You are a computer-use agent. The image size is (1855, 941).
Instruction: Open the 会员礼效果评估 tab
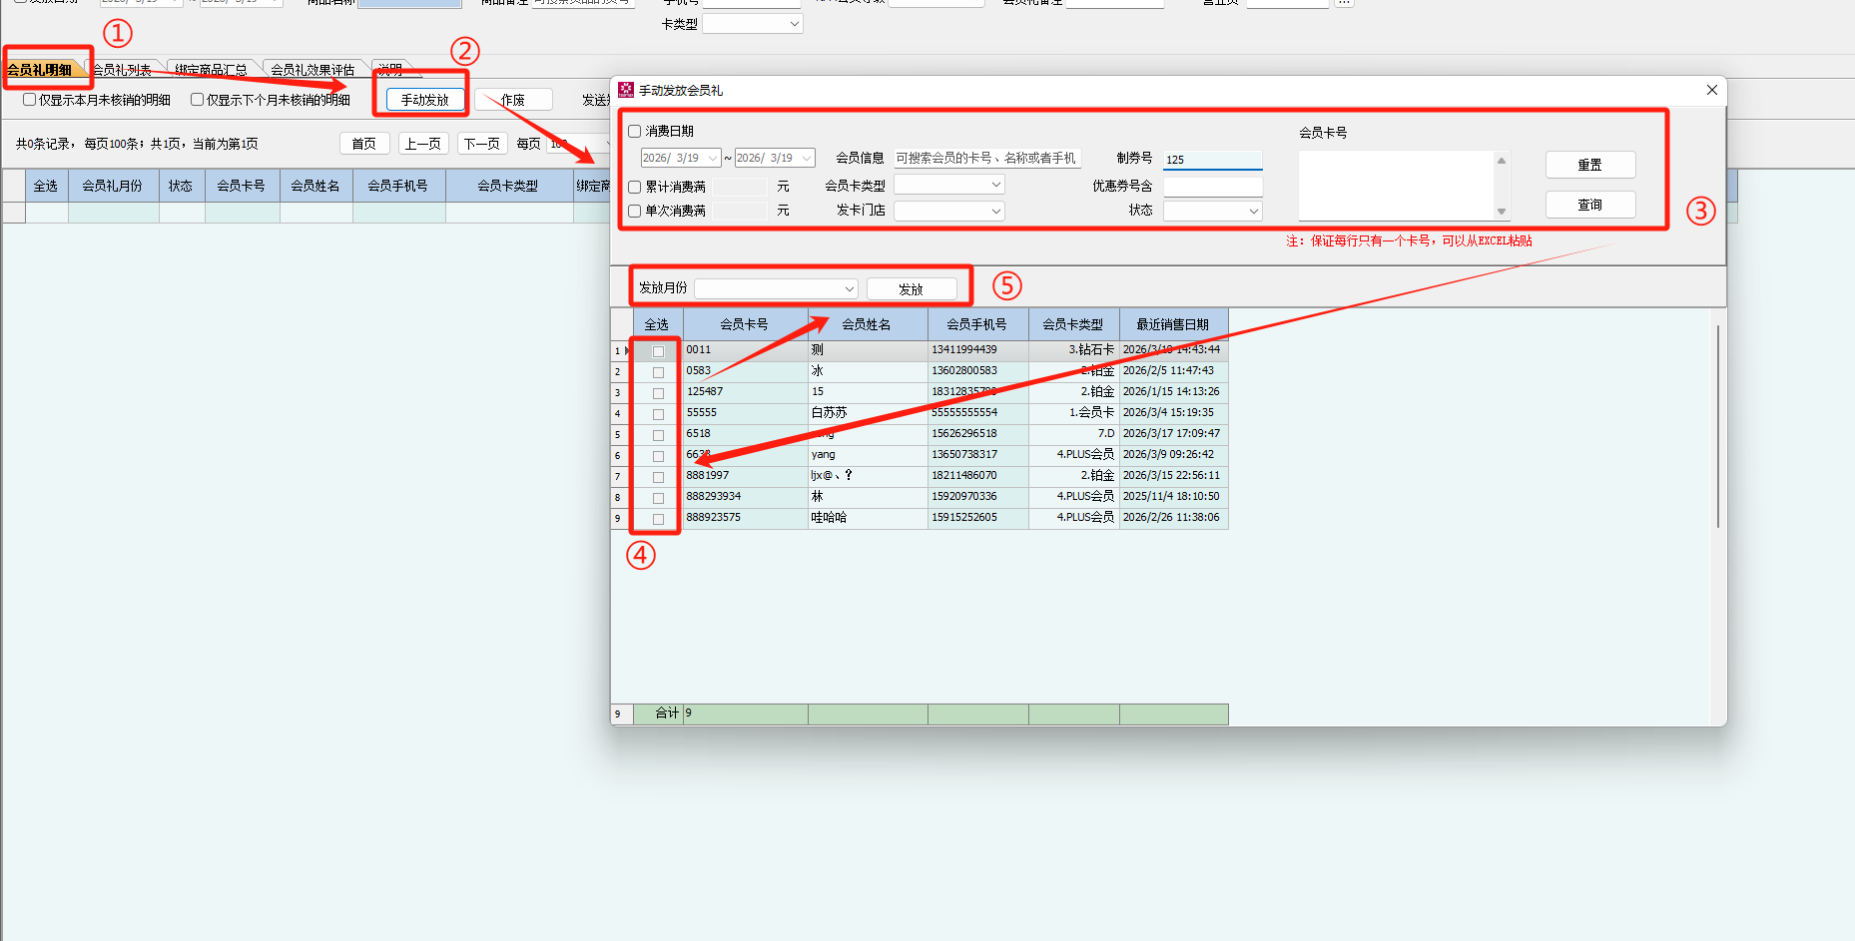pos(312,70)
